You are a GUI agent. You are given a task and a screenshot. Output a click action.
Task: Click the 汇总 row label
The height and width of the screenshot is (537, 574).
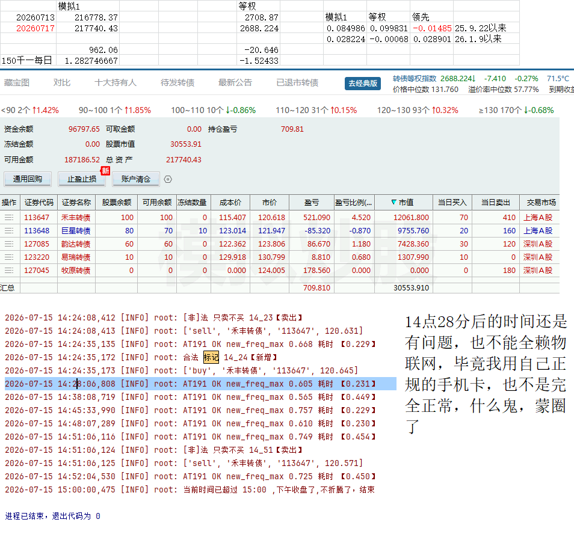(7, 288)
